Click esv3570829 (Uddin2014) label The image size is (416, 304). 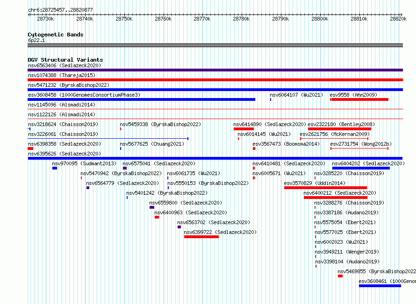coord(315,183)
